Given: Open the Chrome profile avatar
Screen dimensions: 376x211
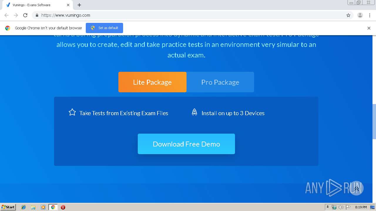Looking at the screenshot, I should (360, 15).
